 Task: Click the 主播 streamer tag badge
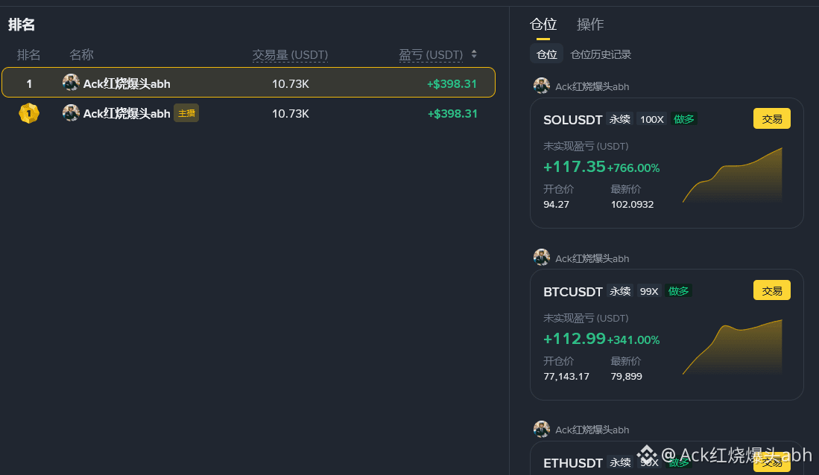(x=186, y=113)
